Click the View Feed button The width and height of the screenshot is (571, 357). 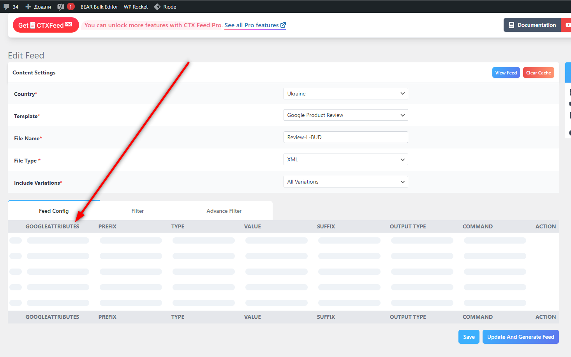tap(506, 72)
